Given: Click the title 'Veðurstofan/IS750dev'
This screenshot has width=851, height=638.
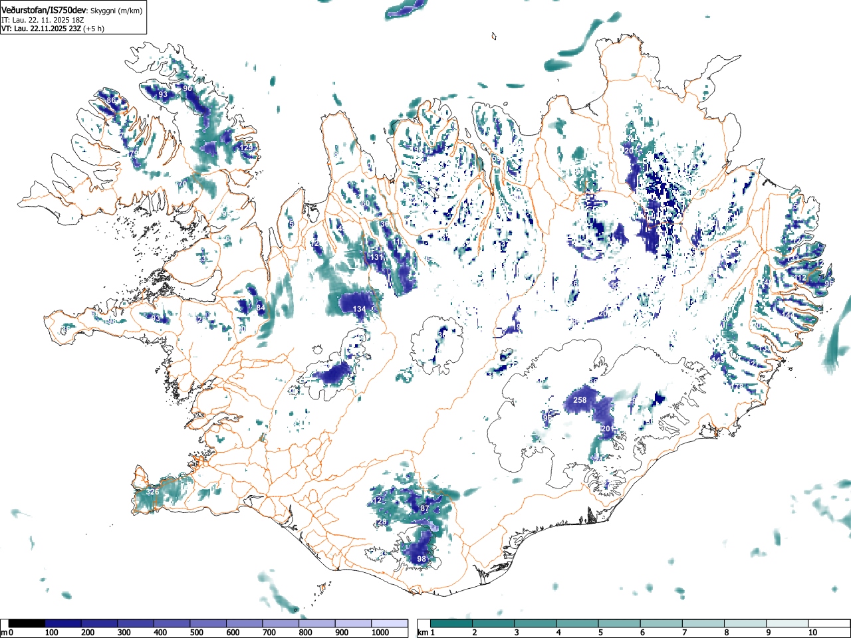Looking at the screenshot, I should (44, 9).
